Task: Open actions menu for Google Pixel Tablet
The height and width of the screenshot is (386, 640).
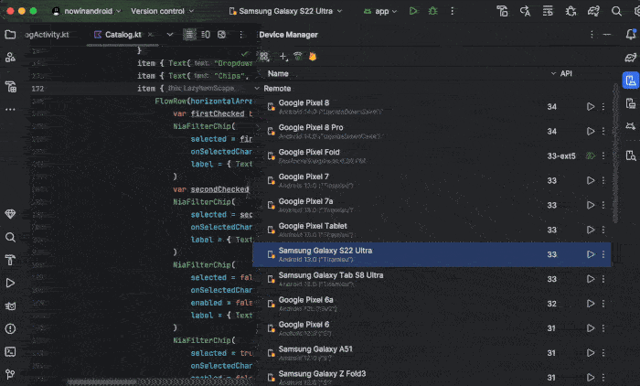Action: coord(603,230)
